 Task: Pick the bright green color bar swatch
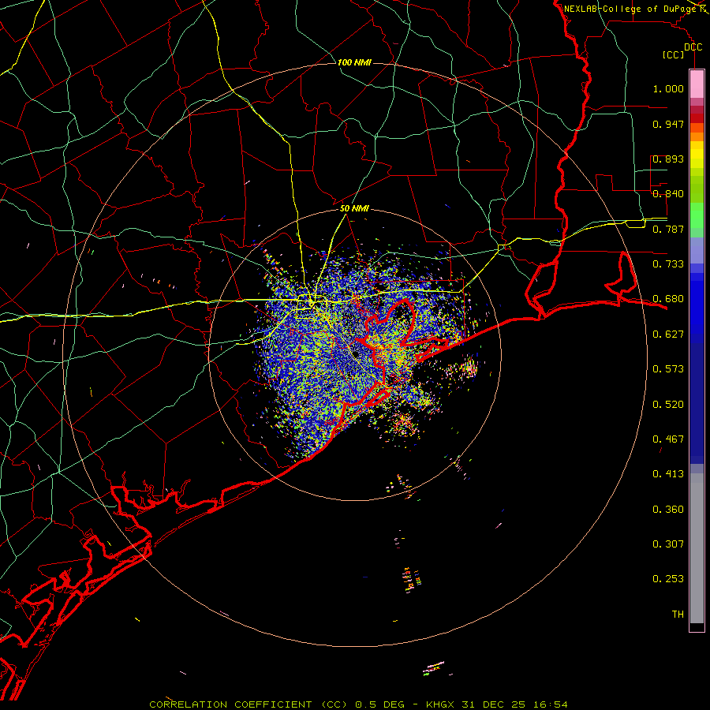click(697, 215)
